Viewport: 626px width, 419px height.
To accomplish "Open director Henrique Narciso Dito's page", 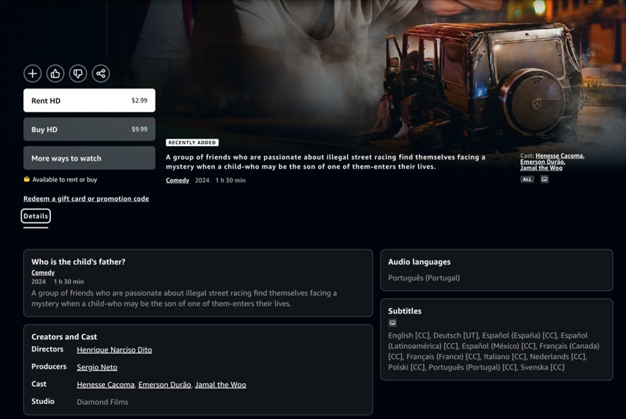I will (x=114, y=350).
